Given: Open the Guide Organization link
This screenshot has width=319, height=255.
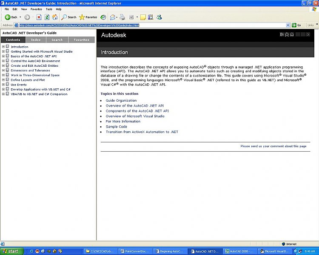Looking at the screenshot, I should click(x=121, y=100).
